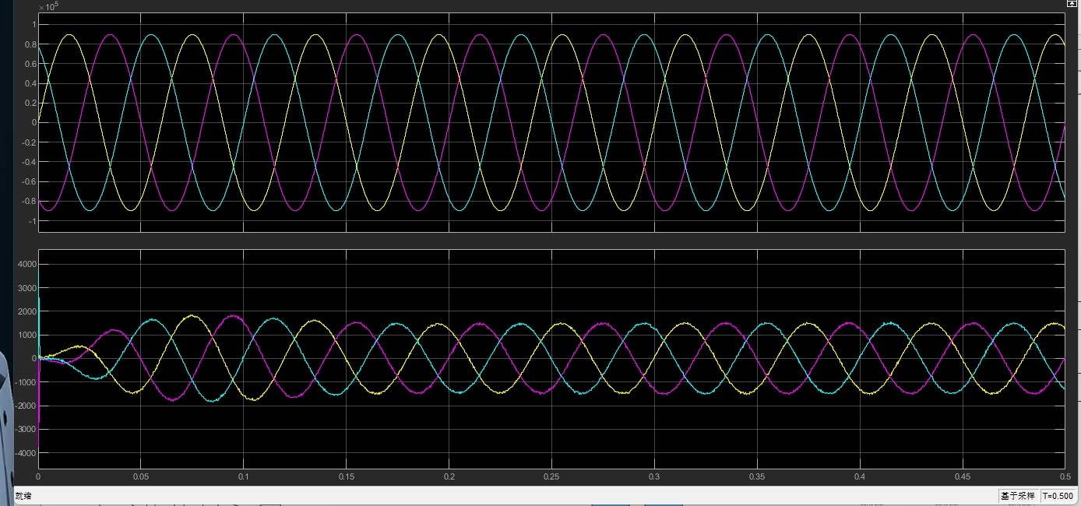The width and height of the screenshot is (1081, 506).
Task: Click the 3000 tick label on lower plot
Action: pyautogui.click(x=26, y=288)
